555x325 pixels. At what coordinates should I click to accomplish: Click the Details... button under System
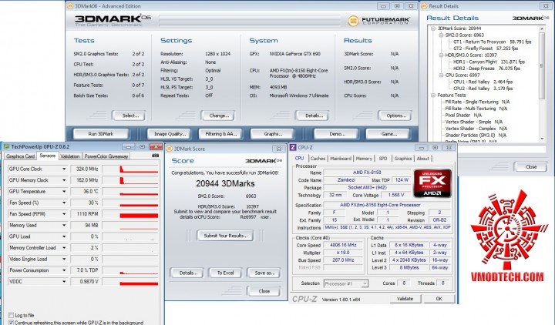[x=314, y=116]
